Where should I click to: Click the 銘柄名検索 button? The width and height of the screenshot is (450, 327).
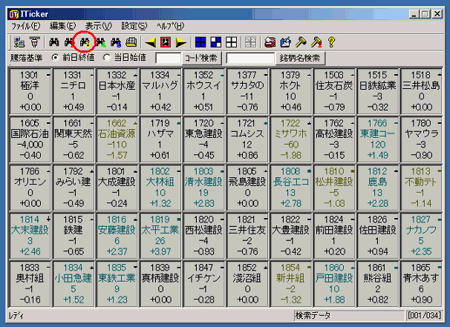click(300, 58)
